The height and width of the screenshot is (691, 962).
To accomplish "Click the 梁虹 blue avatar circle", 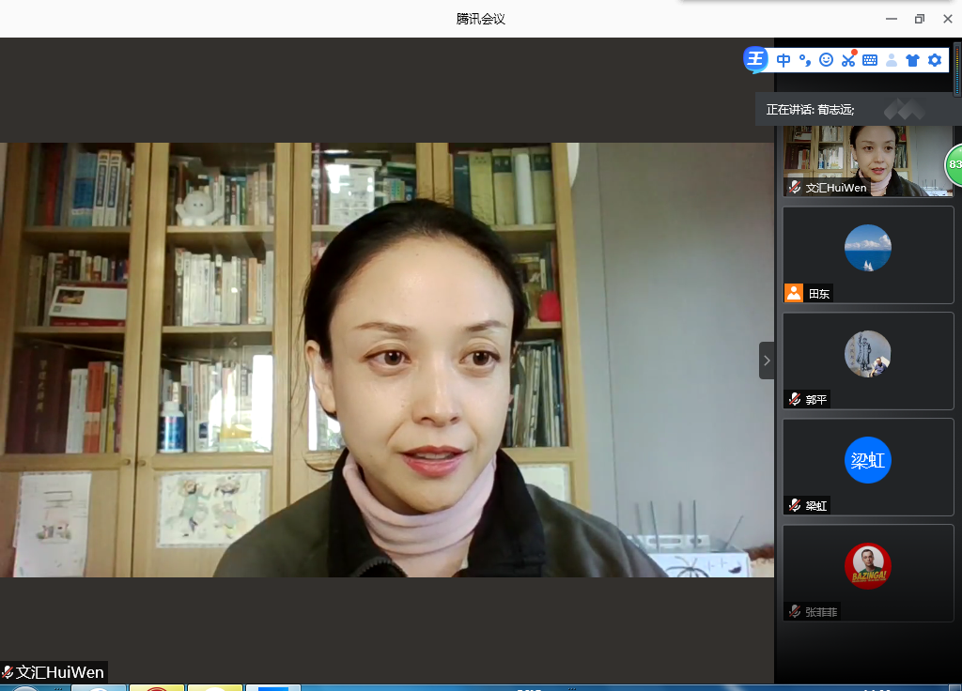I will pyautogui.click(x=867, y=460).
